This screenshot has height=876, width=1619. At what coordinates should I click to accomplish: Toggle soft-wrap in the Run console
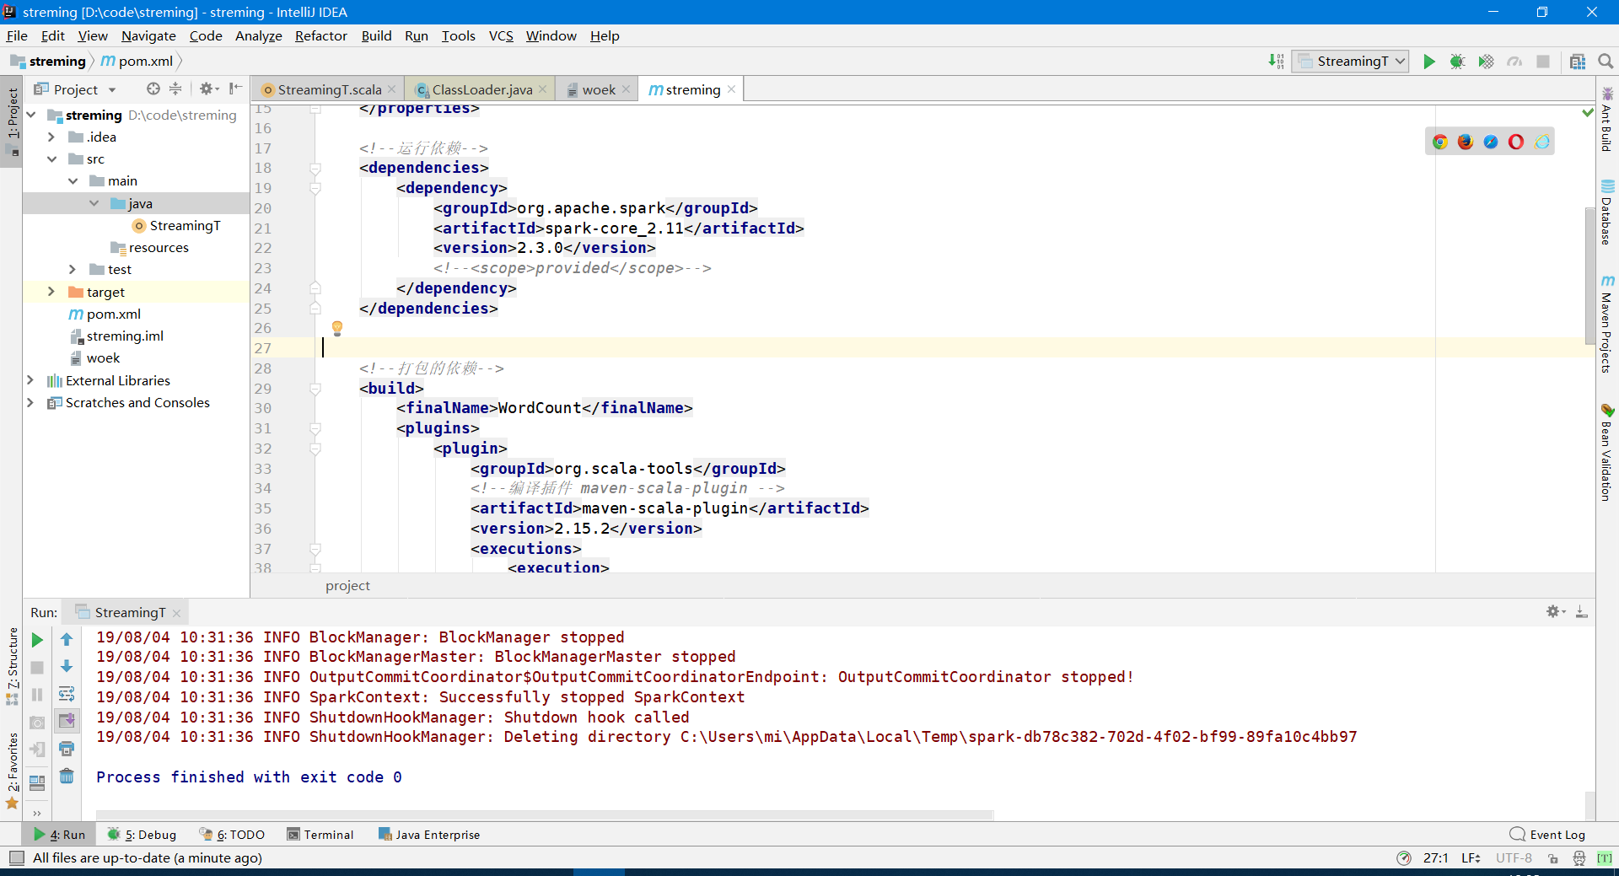coord(67,694)
